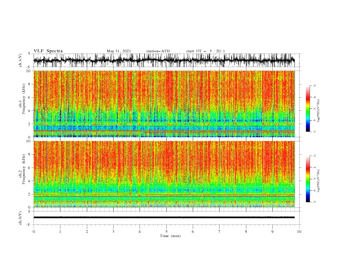The width and height of the screenshot is (337, 260).
Task: Click the "-7" value on ch.2 color bar
Action: pyautogui.click(x=314, y=202)
